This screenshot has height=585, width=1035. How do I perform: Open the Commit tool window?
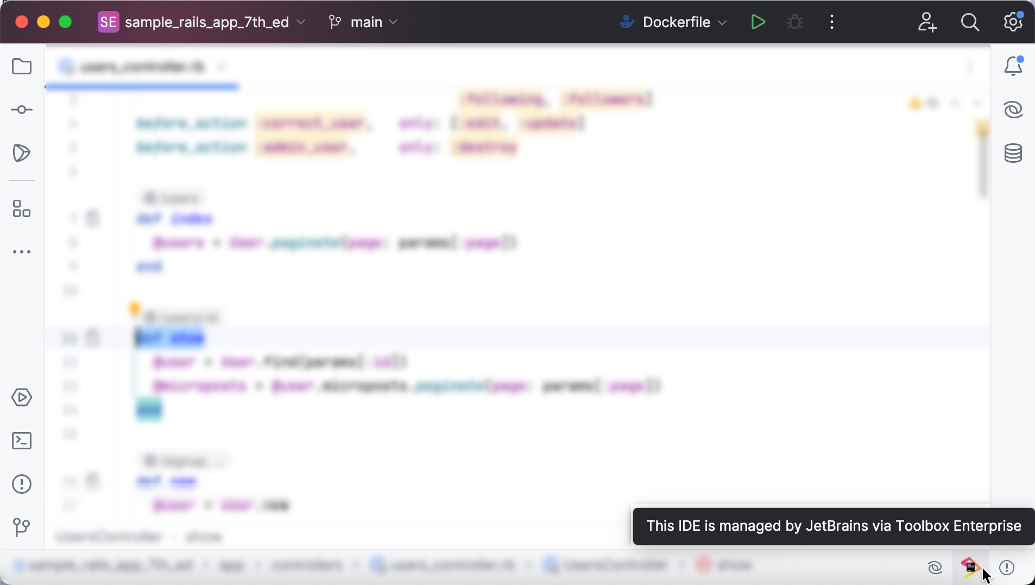click(x=21, y=110)
